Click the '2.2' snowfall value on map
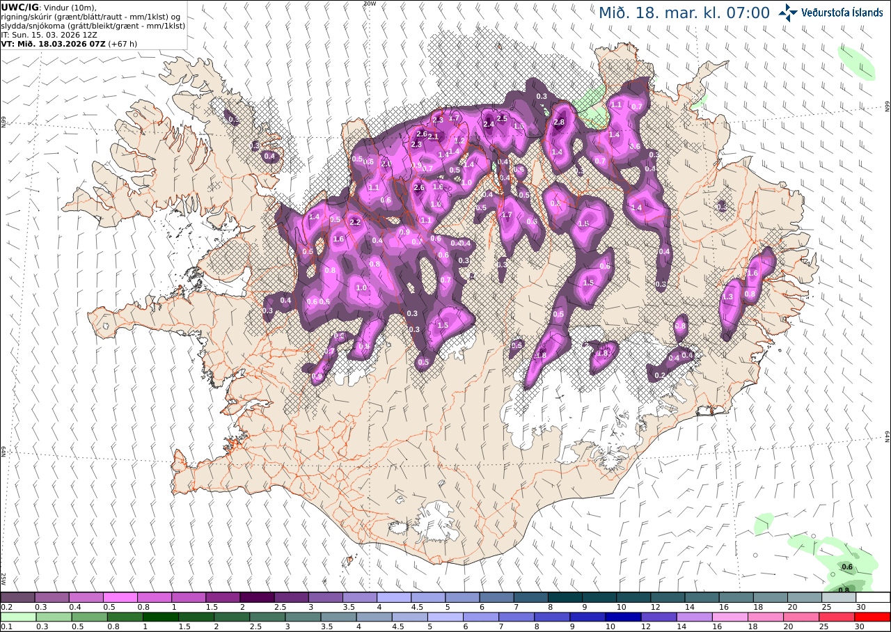This screenshot has width=891, height=632. pos(355,223)
